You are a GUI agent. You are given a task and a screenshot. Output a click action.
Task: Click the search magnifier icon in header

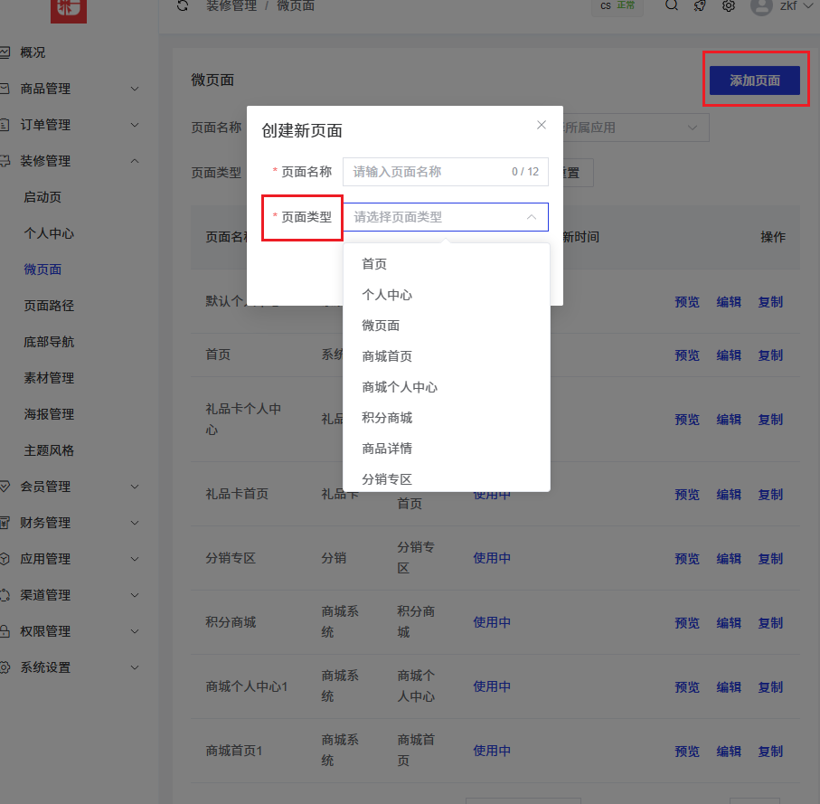(671, 5)
